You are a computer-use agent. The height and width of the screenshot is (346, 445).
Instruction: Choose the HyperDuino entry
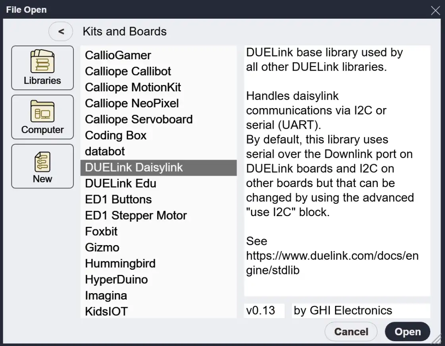(116, 279)
